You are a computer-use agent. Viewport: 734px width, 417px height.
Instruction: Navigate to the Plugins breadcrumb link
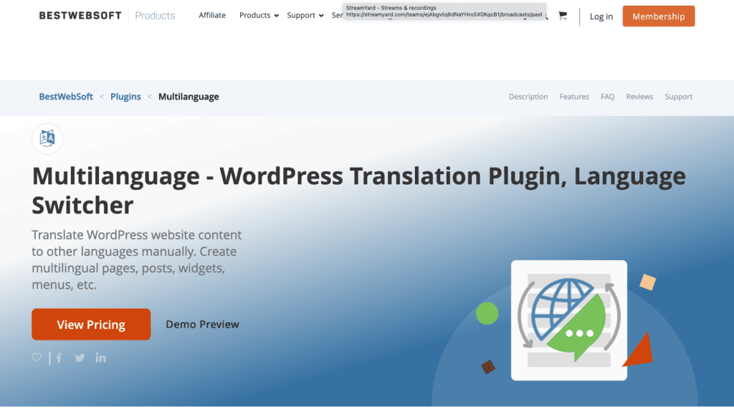[125, 96]
